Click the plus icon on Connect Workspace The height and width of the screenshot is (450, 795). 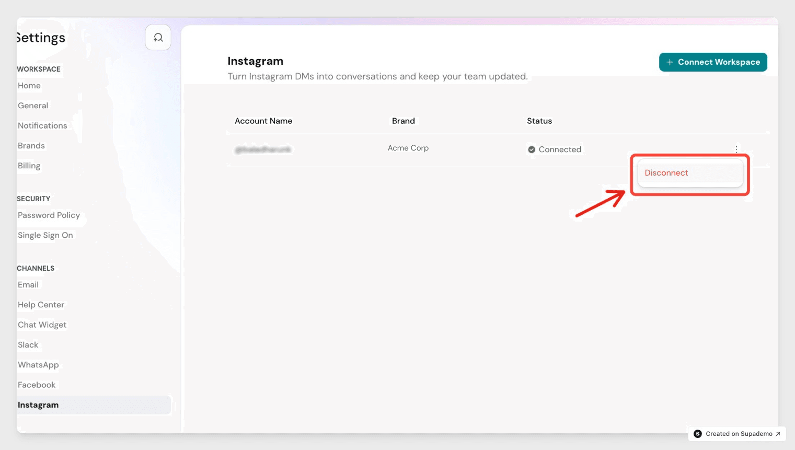pyautogui.click(x=670, y=62)
